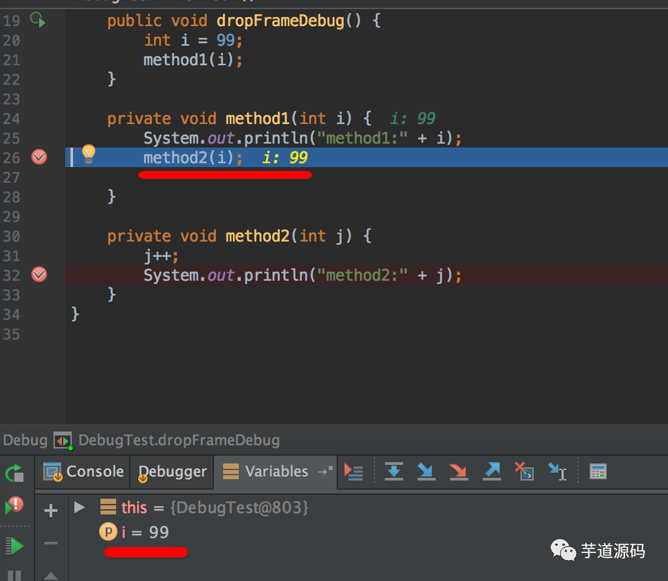Click the restore layout arrow beside Variables
The height and width of the screenshot is (581, 668).
coord(326,471)
